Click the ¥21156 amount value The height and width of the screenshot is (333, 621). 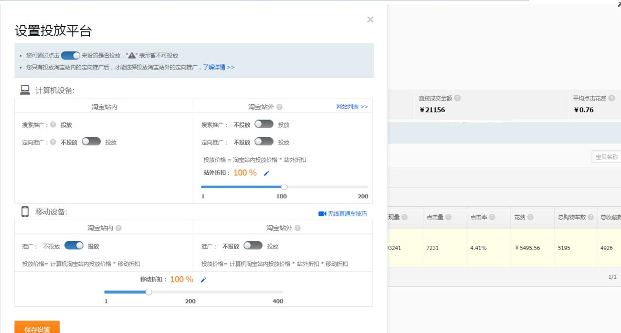pyautogui.click(x=432, y=110)
